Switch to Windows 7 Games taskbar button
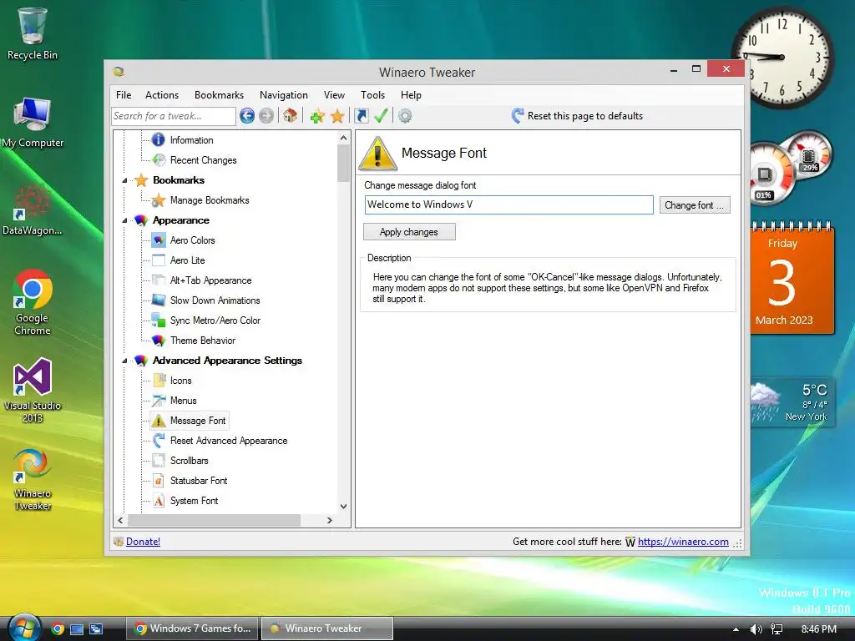 click(x=193, y=628)
